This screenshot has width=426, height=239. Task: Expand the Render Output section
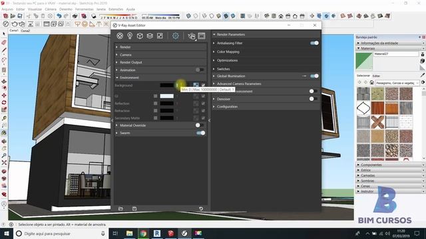[160, 62]
